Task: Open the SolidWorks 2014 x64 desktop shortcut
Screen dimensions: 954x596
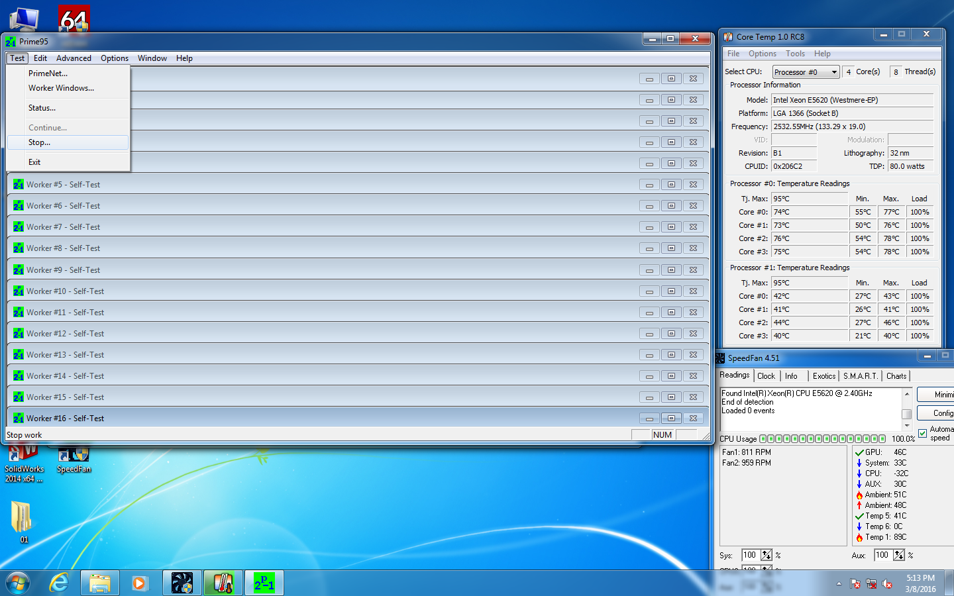Action: tap(24, 464)
